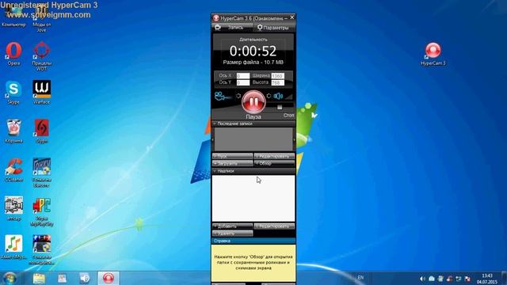Click the system tray volume icon
Image resolution: width=507 pixels, height=285 pixels.
[422, 279]
